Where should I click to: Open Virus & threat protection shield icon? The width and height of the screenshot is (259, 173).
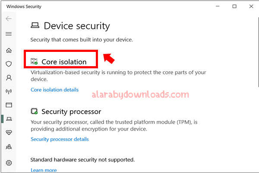coord(9,64)
